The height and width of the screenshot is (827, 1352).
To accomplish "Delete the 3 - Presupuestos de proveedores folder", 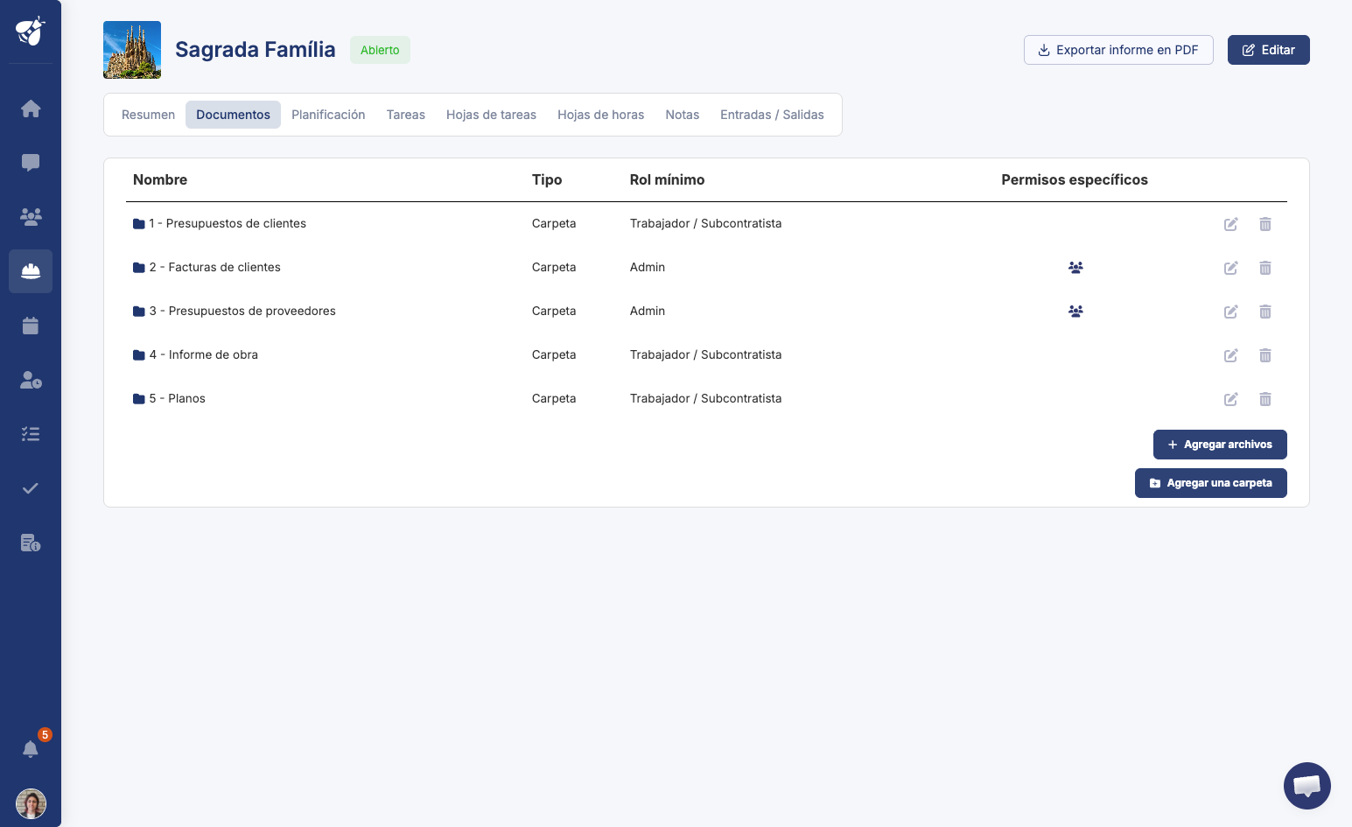I will click(x=1265, y=312).
